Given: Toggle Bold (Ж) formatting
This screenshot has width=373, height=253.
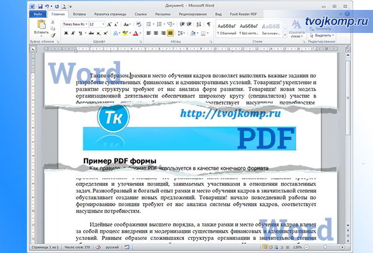Looking at the screenshot, I should tap(66, 33).
